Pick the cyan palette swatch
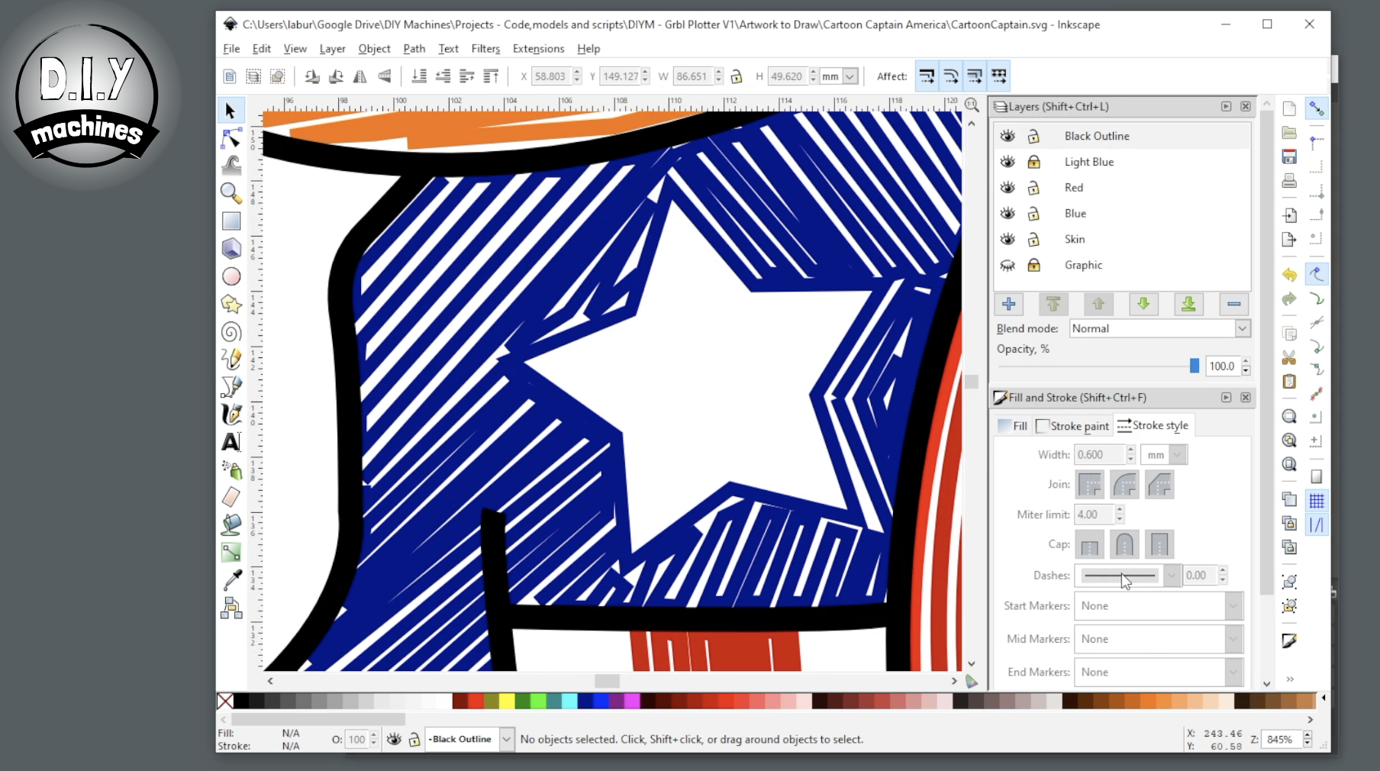 pyautogui.click(x=569, y=701)
